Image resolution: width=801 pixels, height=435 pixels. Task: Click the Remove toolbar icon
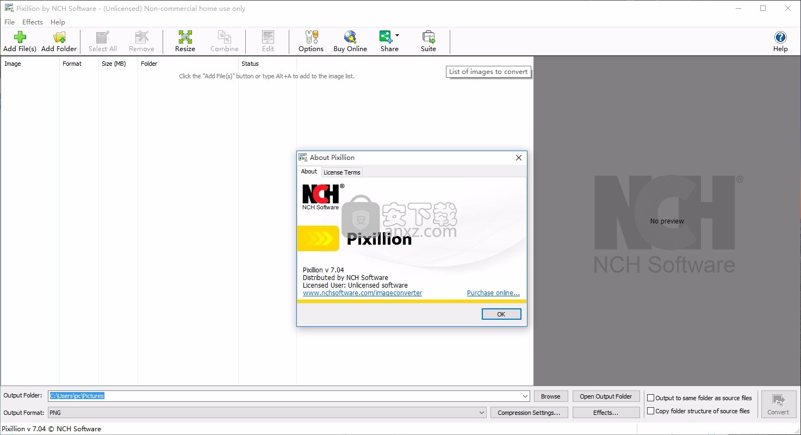141,41
